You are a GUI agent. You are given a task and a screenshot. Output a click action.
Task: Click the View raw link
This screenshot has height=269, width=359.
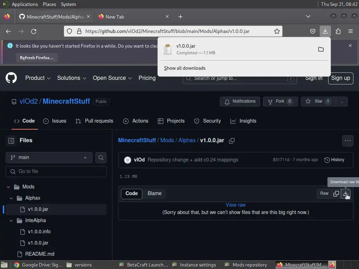236,205
